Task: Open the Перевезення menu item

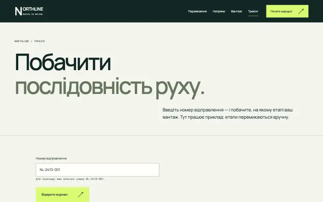Action: [x=197, y=11]
